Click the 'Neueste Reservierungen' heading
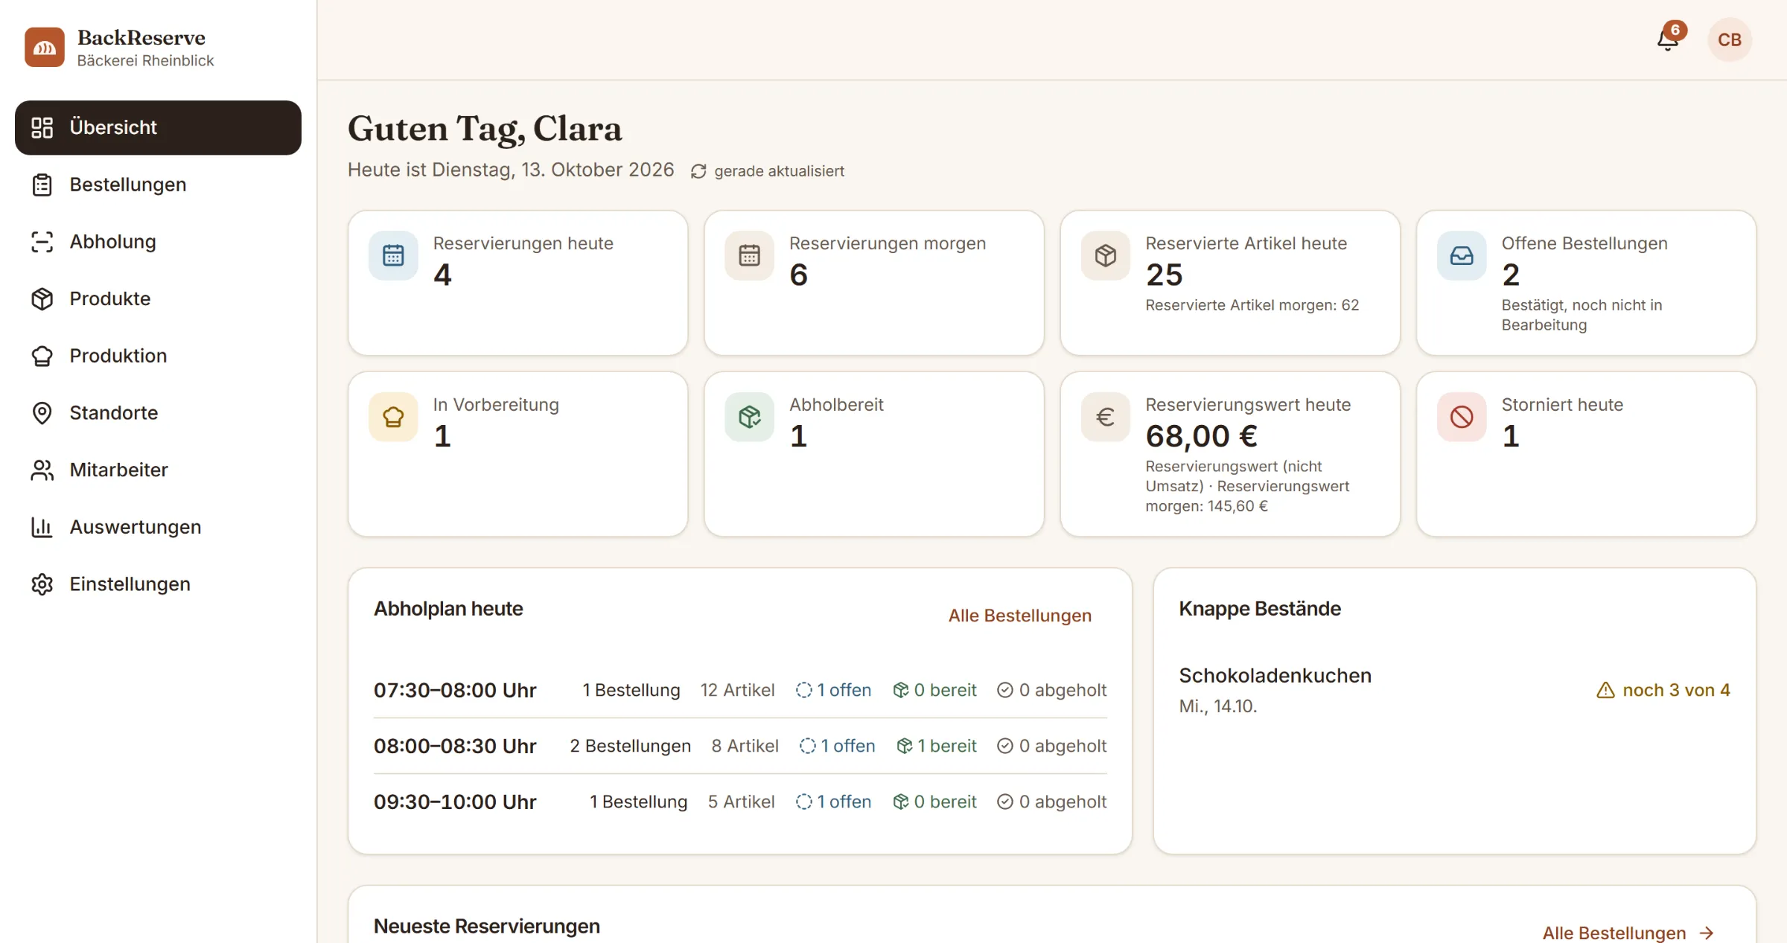 [486, 927]
